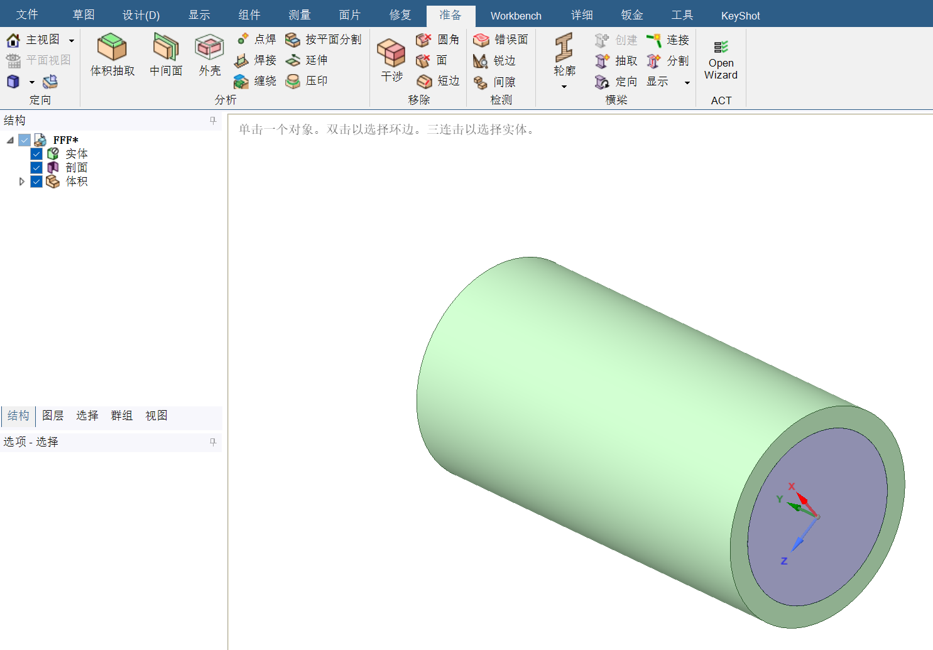Click the 压印 imprint tool

tap(307, 81)
